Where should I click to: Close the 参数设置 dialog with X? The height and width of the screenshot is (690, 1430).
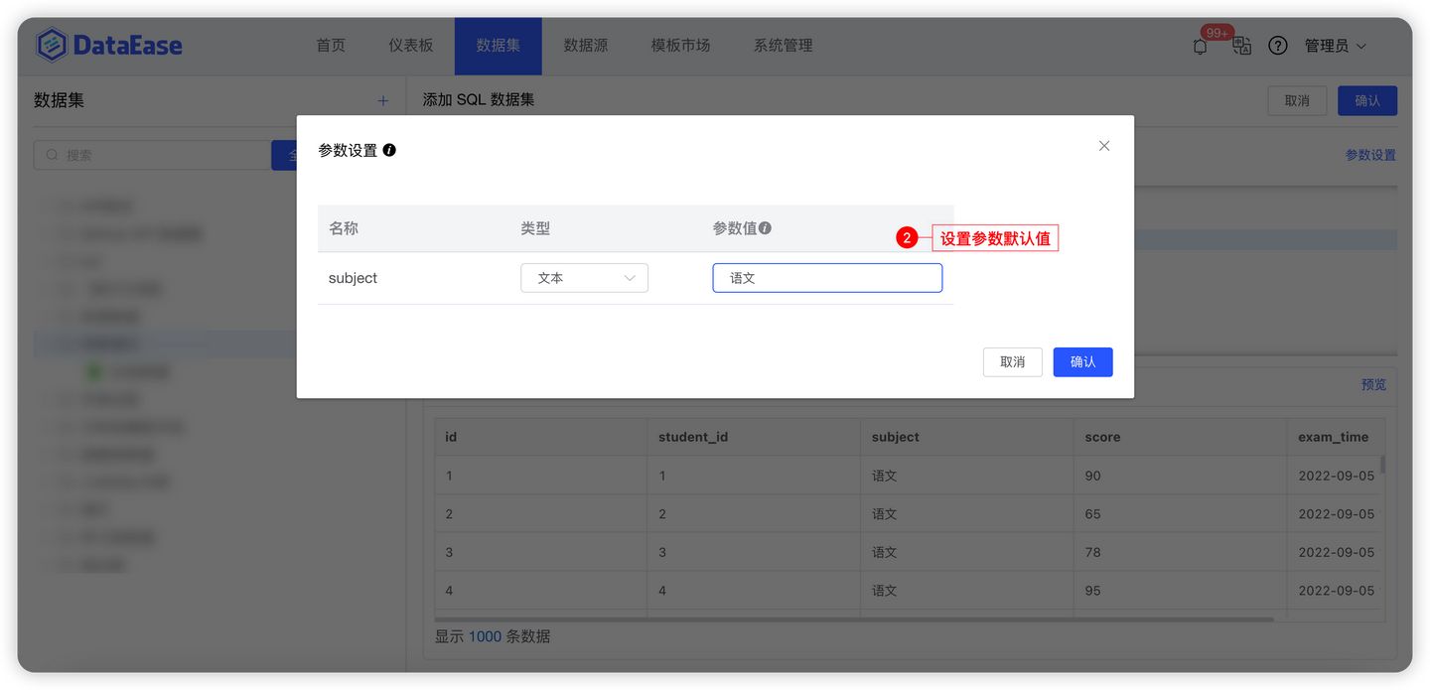[x=1104, y=146]
